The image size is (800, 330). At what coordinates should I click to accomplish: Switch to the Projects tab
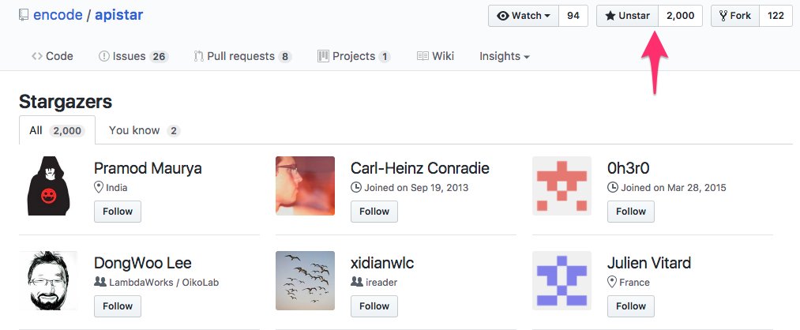[x=354, y=56]
